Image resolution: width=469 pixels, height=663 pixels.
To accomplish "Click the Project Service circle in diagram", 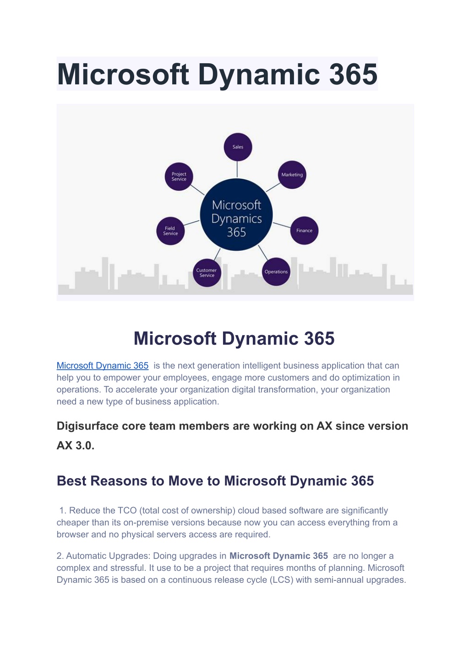I will click(179, 177).
